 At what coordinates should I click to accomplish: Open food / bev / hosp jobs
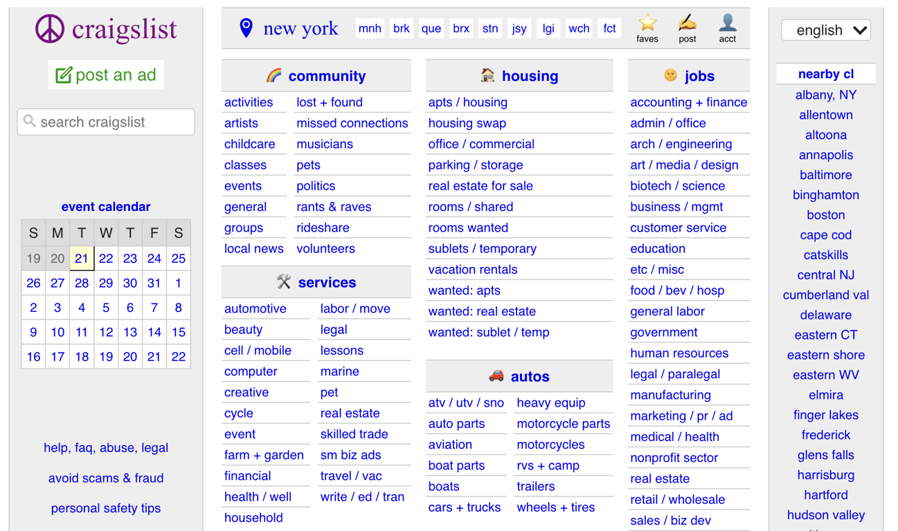click(x=677, y=290)
